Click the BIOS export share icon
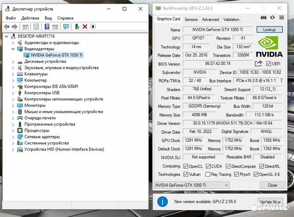This screenshot has width=294, height=217. point(258,63)
